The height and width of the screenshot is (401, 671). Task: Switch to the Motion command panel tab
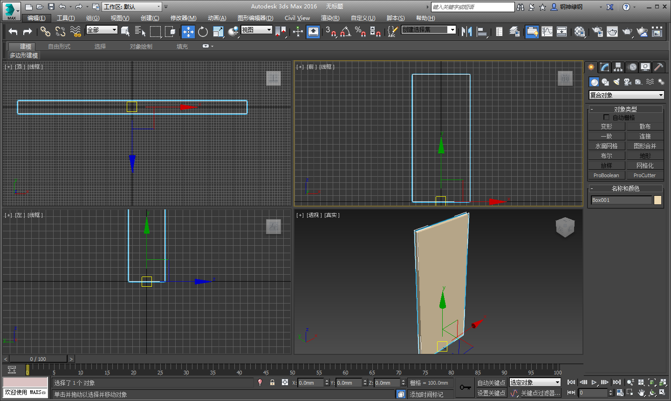(632, 67)
